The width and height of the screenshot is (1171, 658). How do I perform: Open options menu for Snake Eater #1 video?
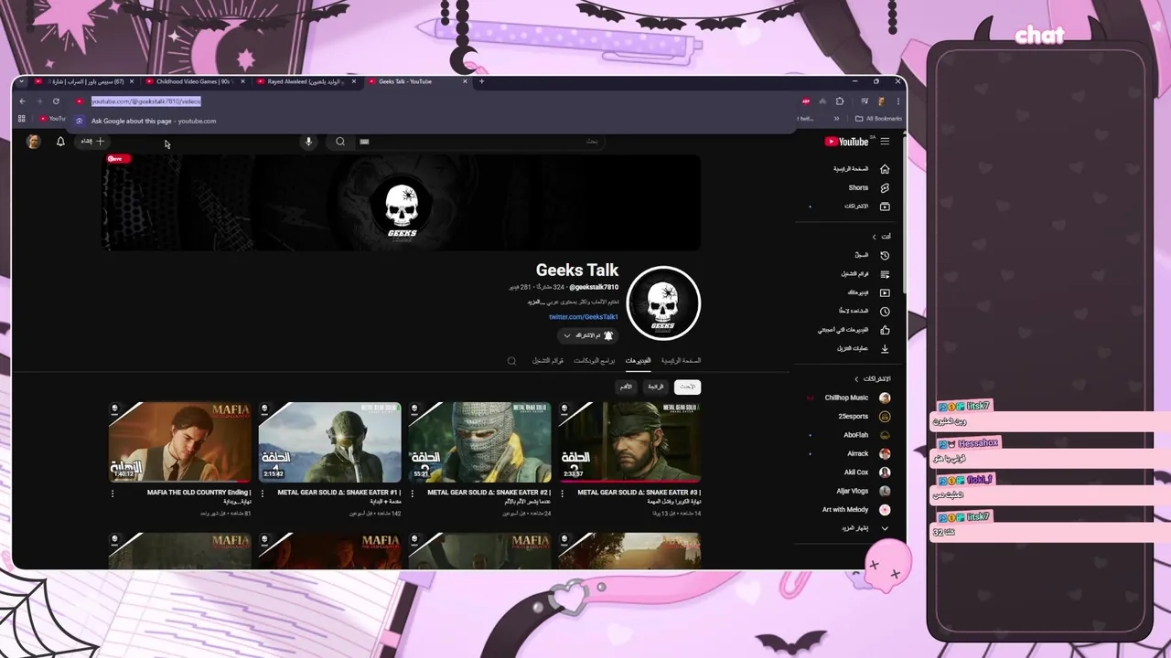pos(263,493)
